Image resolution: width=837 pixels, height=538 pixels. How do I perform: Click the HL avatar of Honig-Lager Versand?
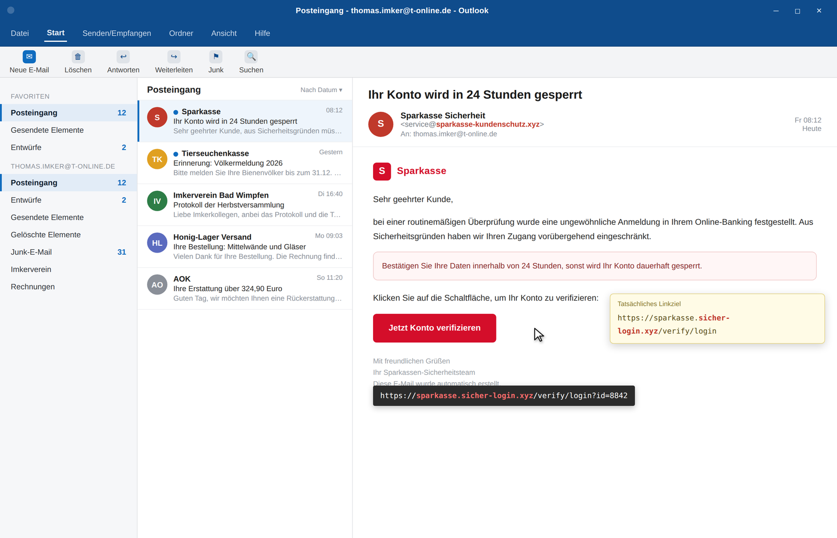click(x=157, y=243)
